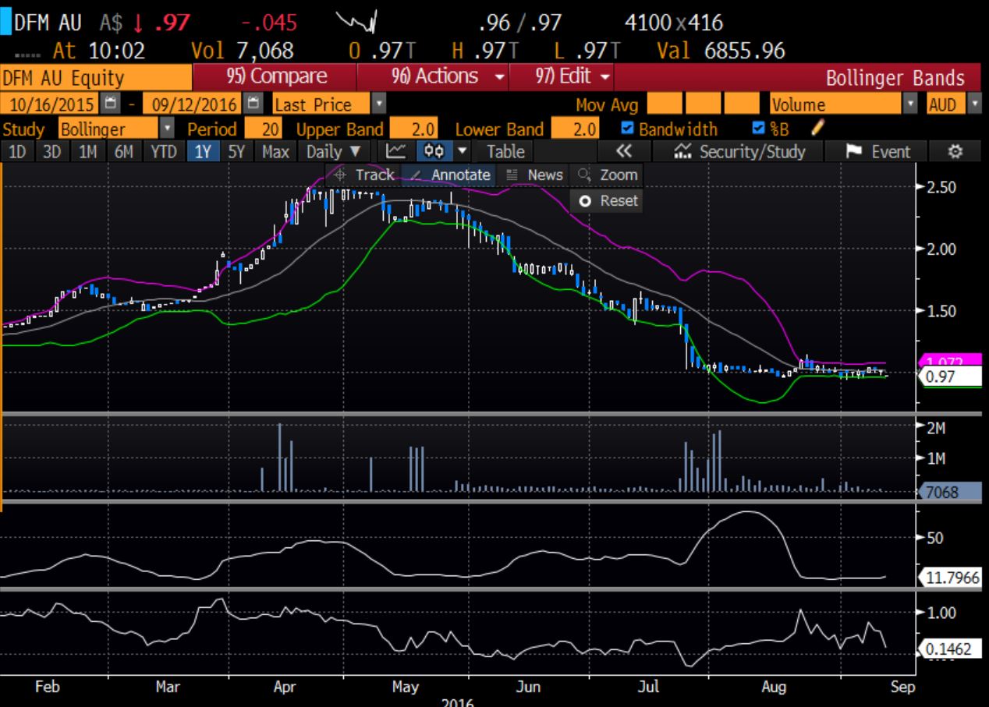Click the bandwidth value 11.7966 label
Viewport: 989px width, 707px height.
click(x=950, y=578)
